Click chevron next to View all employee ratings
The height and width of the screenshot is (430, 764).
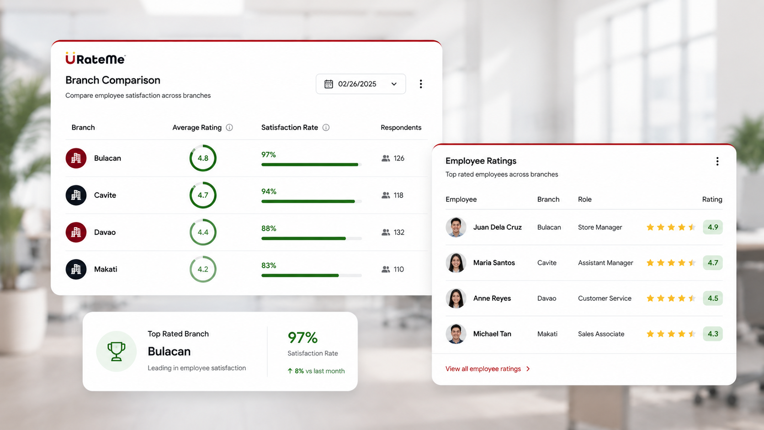pyautogui.click(x=528, y=369)
